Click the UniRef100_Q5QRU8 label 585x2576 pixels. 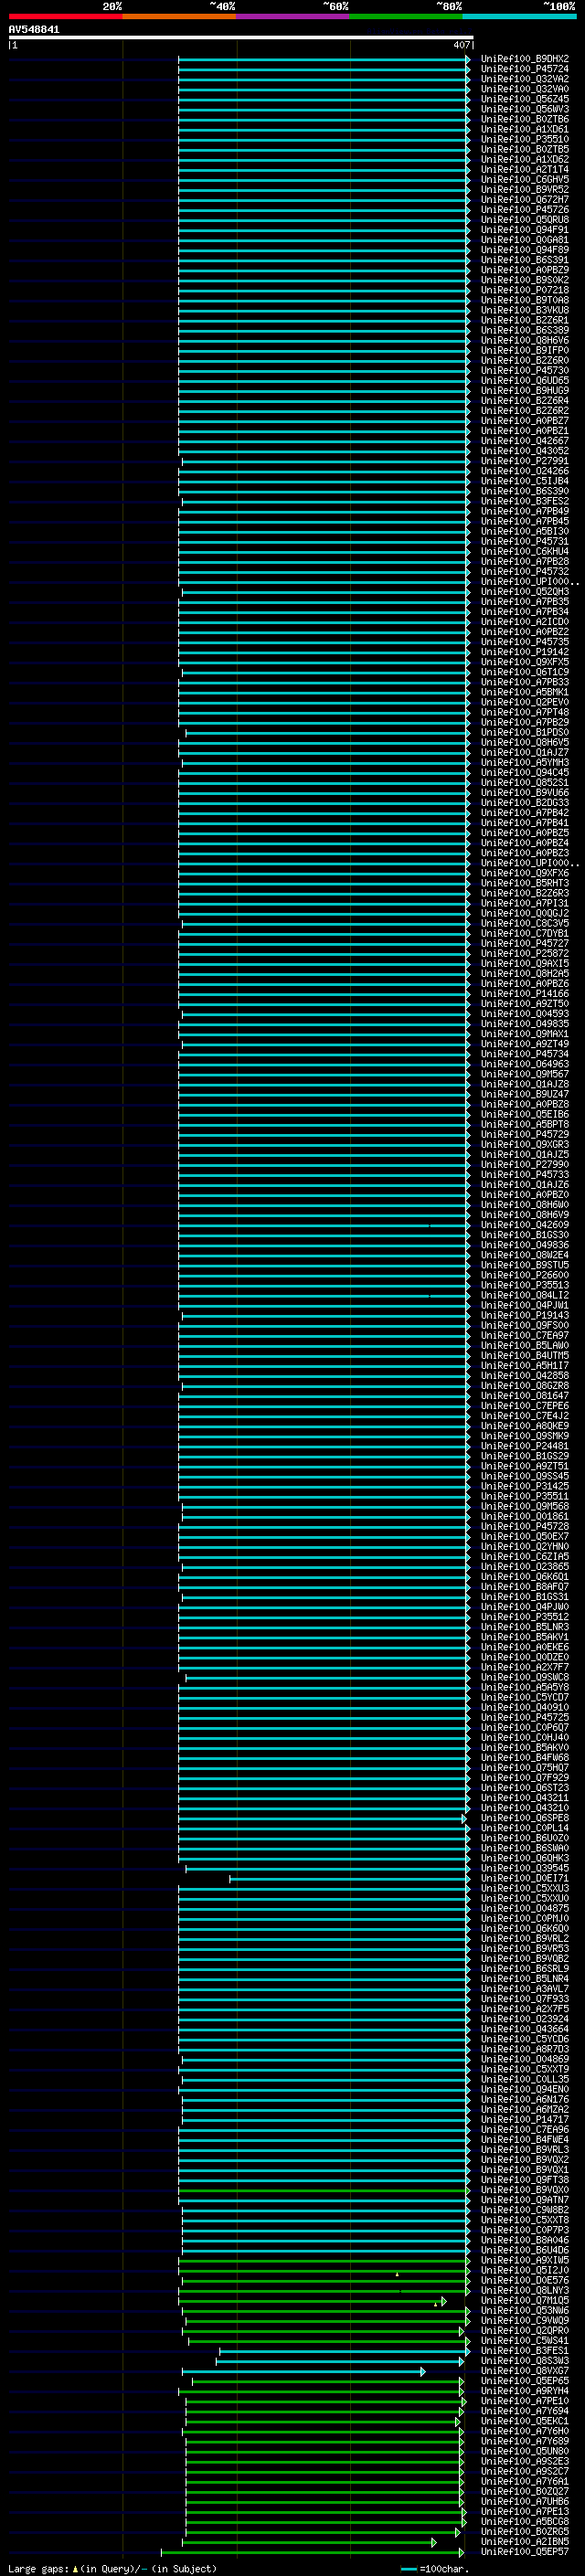pos(524,220)
